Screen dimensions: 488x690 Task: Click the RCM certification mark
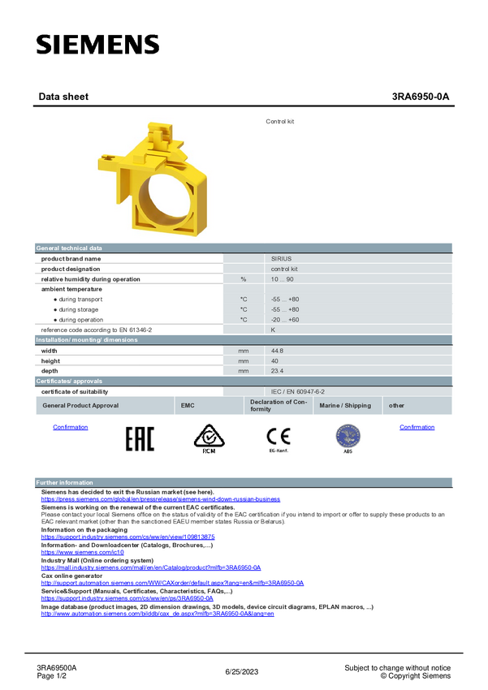click(209, 438)
